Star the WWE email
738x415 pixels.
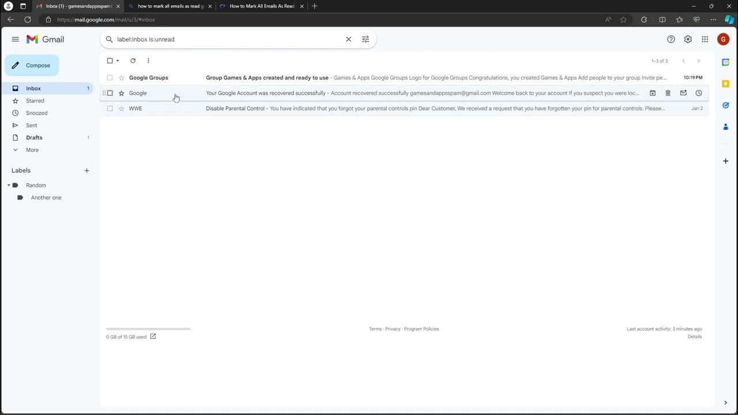[121, 108]
